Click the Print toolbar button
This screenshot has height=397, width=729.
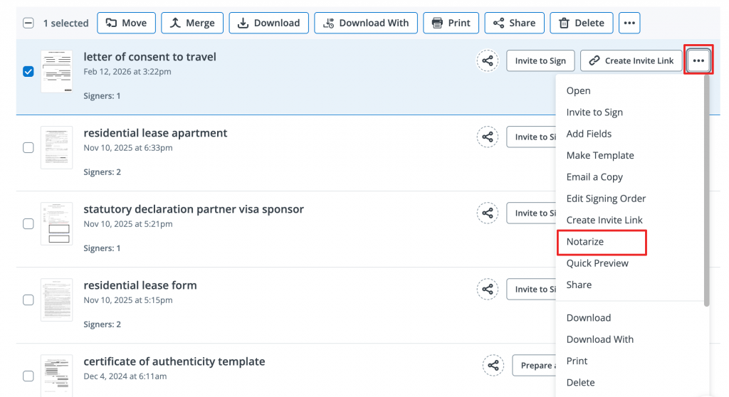click(451, 23)
